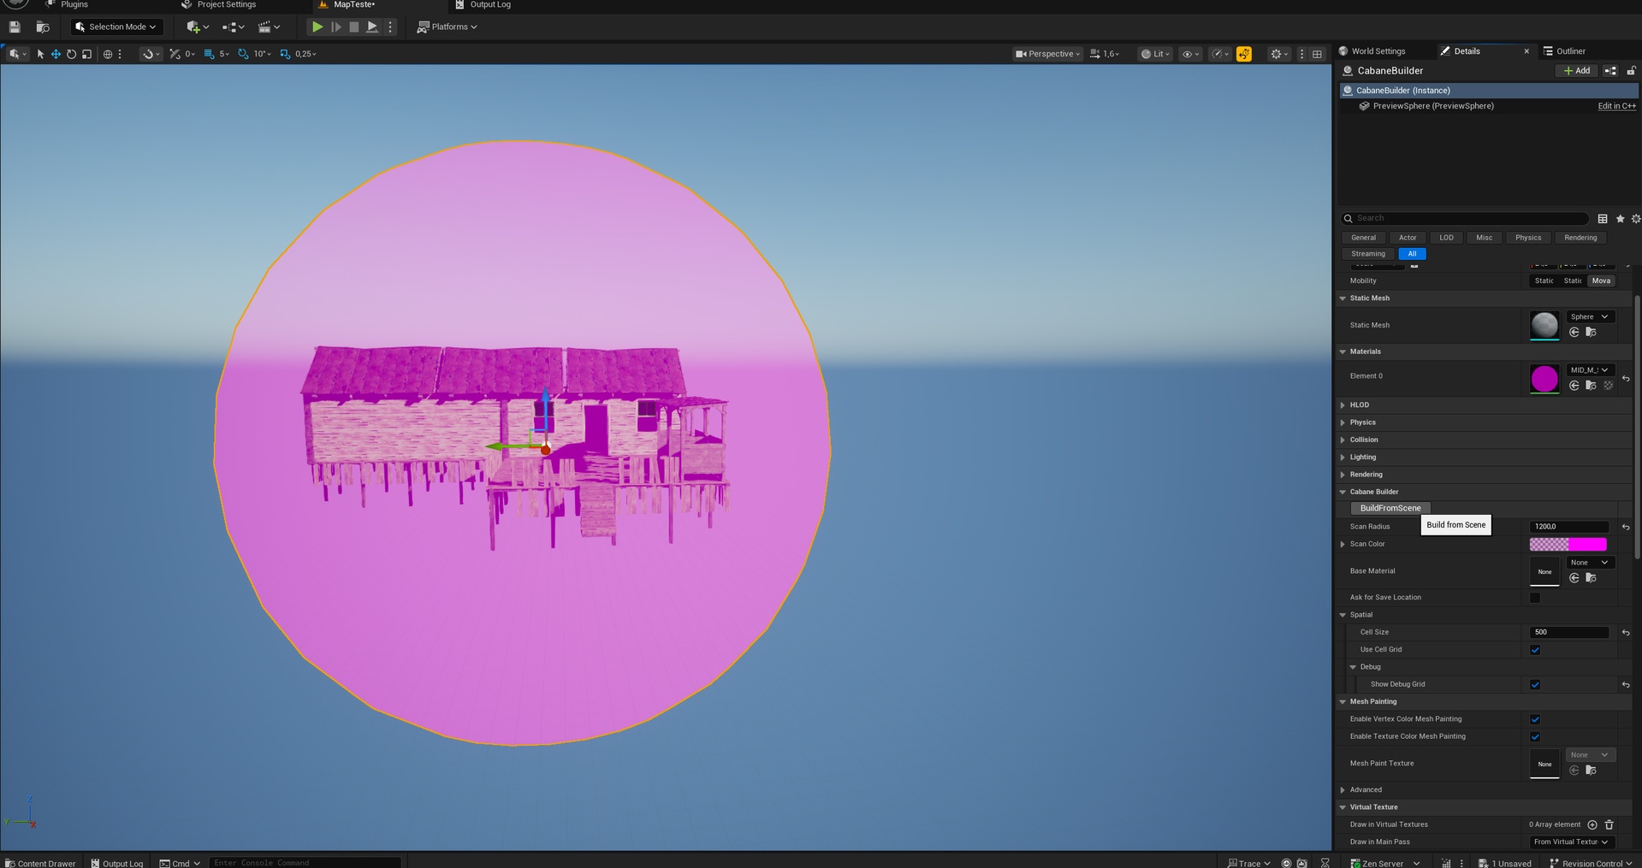Open the Selection Mode dropdown
This screenshot has height=868, width=1642.
(x=116, y=27)
